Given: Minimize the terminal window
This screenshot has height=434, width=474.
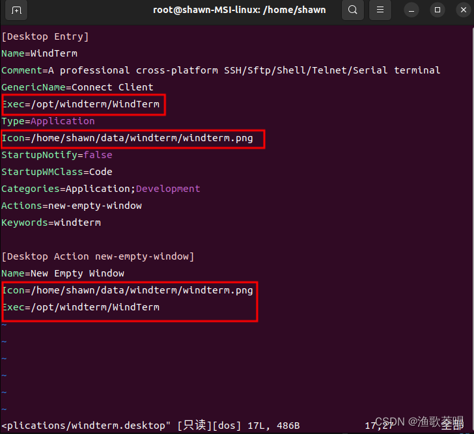Looking at the screenshot, I should [x=411, y=10].
